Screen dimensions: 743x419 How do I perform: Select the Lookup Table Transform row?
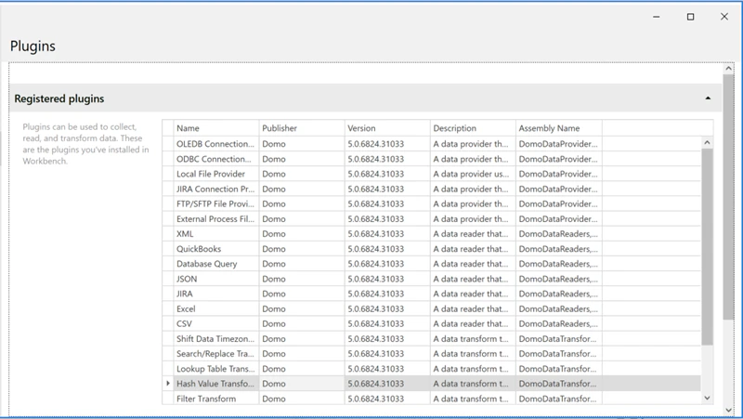[x=431, y=369]
